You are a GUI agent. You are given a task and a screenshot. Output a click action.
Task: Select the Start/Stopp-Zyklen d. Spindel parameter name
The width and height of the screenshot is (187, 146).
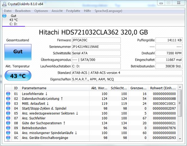[x=44, y=108]
